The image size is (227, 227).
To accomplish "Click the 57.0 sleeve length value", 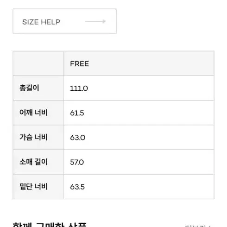I will tap(77, 162).
